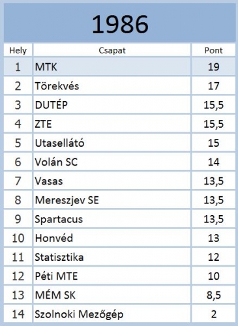Click the 1986 title header
The height and width of the screenshot is (326, 238).
tap(120, 23)
